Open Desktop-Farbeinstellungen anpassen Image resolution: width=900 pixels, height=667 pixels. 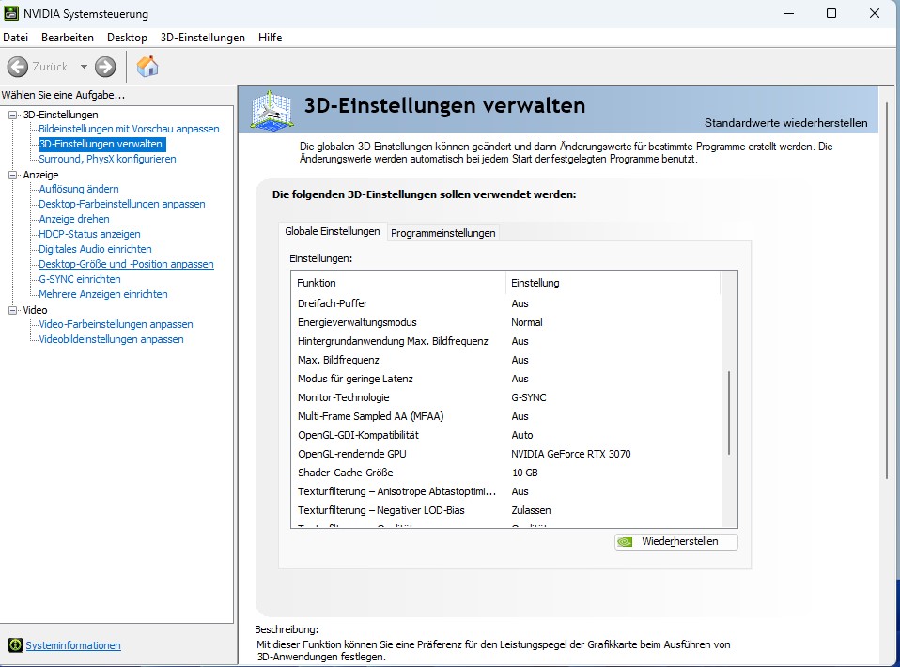[x=122, y=204]
